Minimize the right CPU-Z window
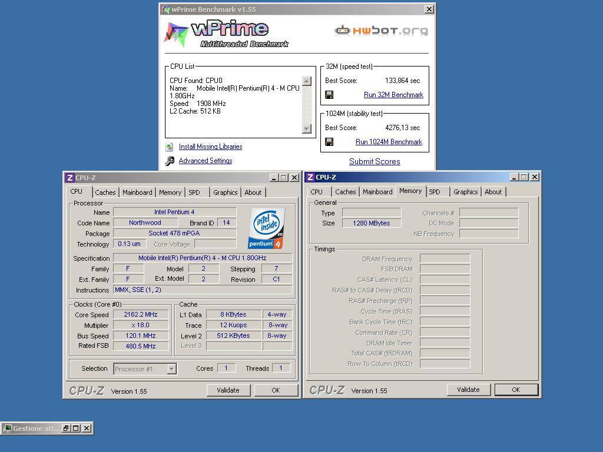Viewport: 603px width, 452px height. [x=513, y=177]
